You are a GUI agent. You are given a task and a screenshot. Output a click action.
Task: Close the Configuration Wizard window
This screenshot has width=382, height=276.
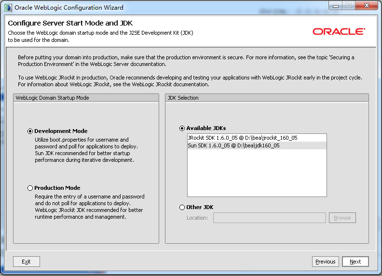367,6
